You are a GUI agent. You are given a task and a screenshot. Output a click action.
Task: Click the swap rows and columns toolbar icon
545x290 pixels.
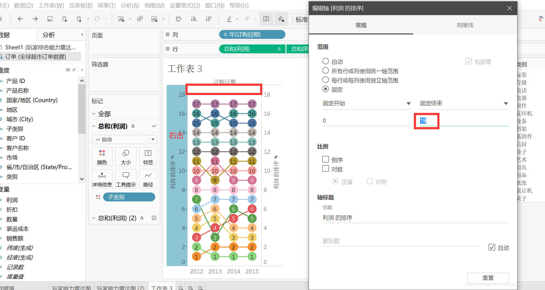click(x=178, y=19)
